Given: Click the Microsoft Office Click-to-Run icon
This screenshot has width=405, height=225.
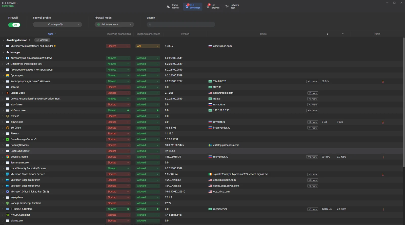Looking at the screenshot, I should [7, 192].
